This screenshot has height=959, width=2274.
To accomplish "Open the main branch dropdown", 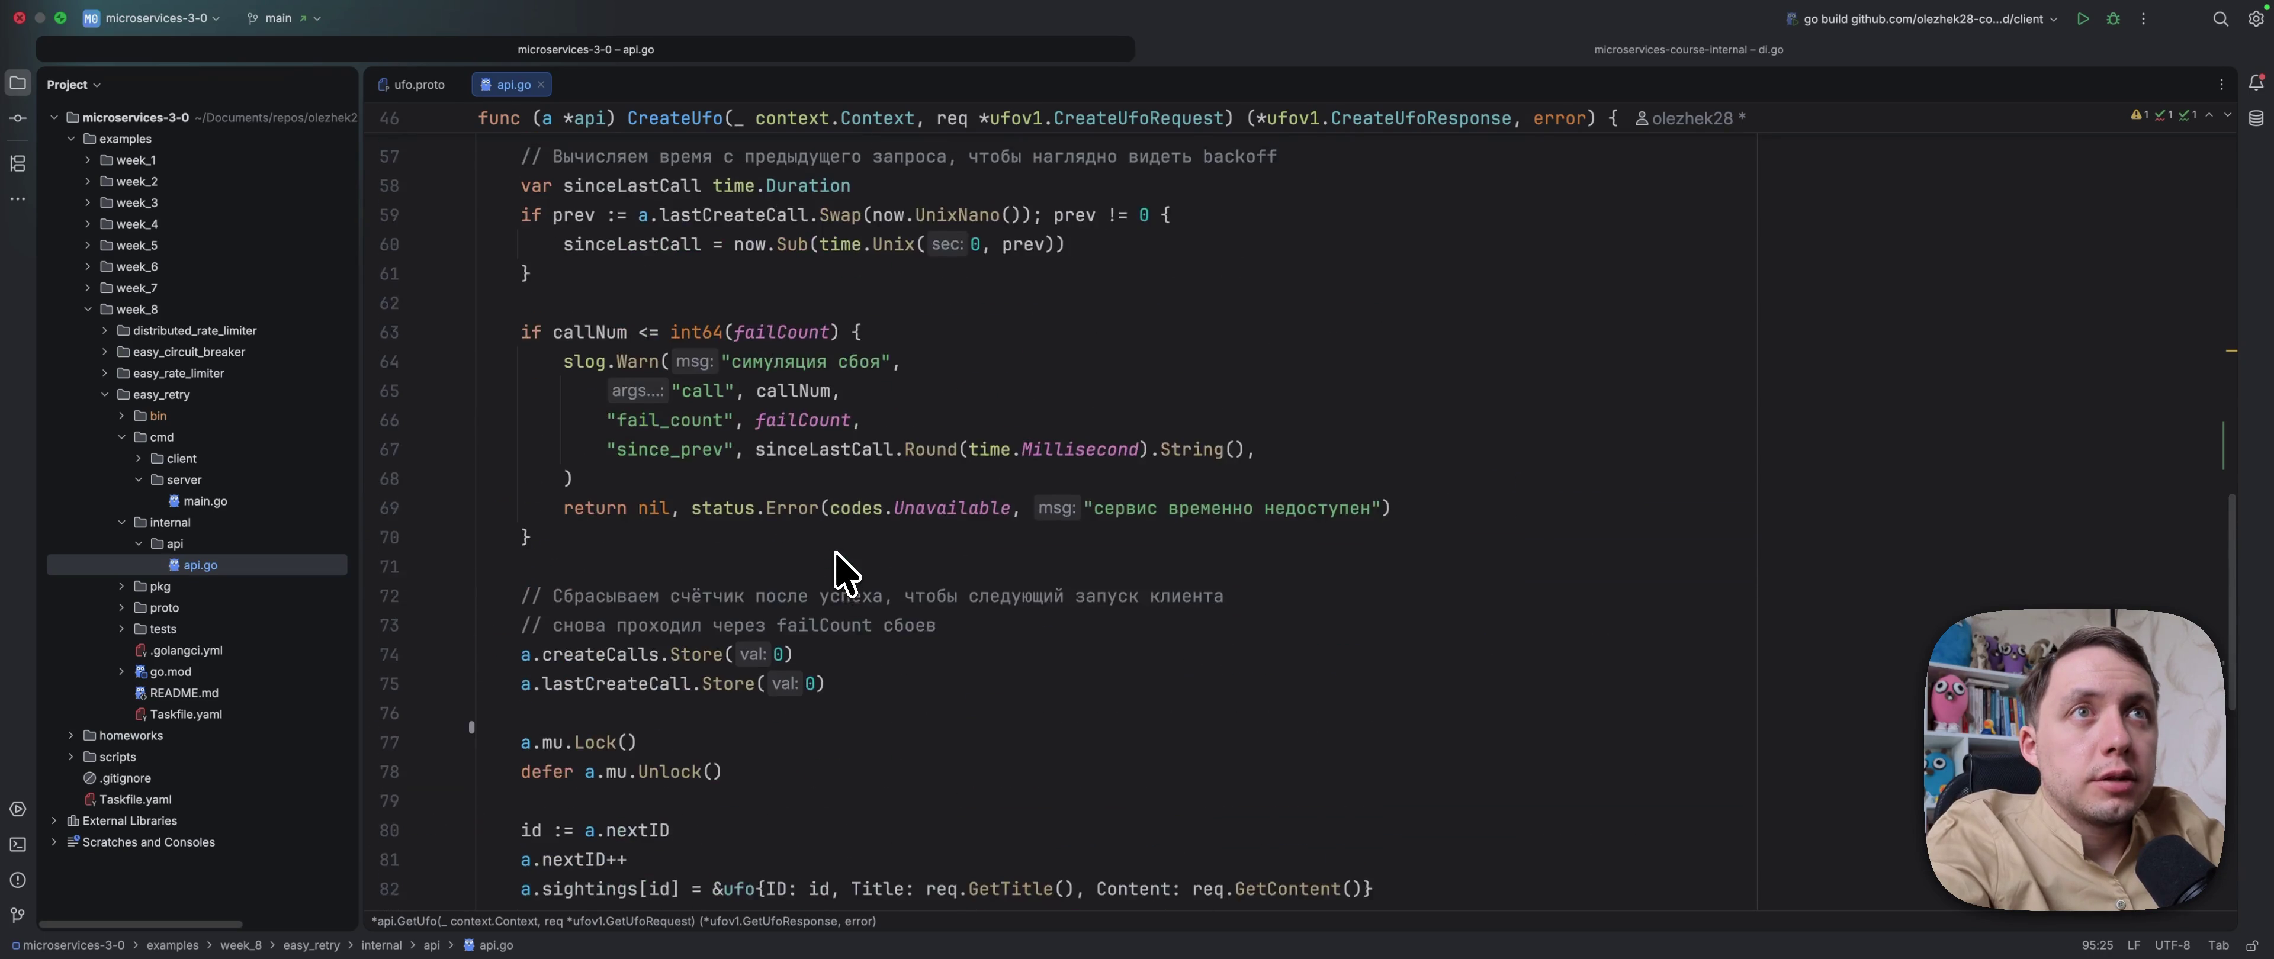I will 284,18.
